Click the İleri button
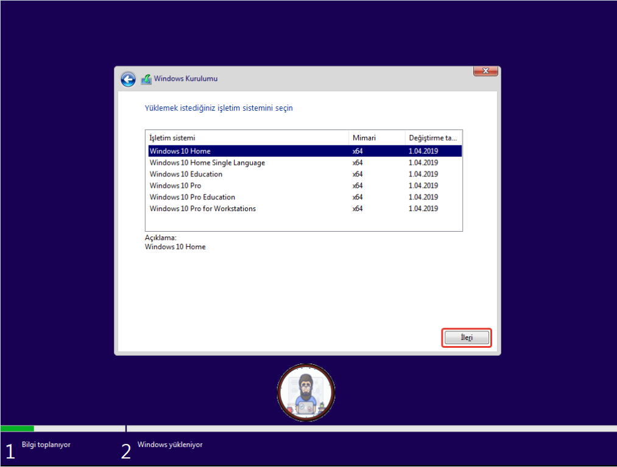The image size is (617, 467). click(x=467, y=337)
